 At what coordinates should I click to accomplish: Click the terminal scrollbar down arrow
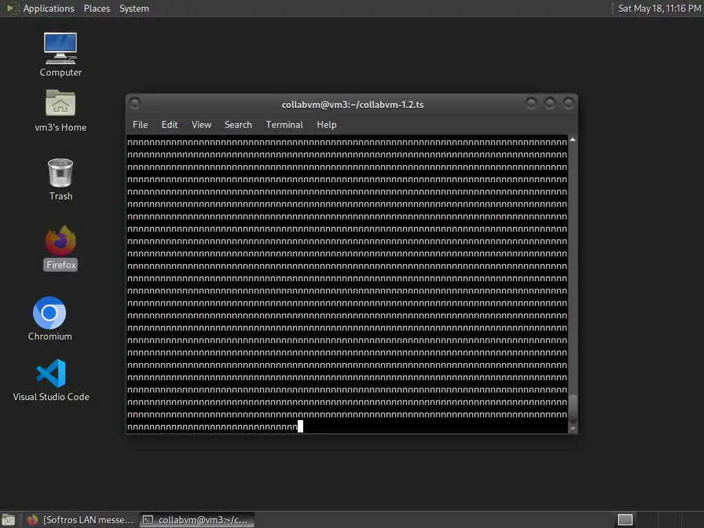(573, 429)
